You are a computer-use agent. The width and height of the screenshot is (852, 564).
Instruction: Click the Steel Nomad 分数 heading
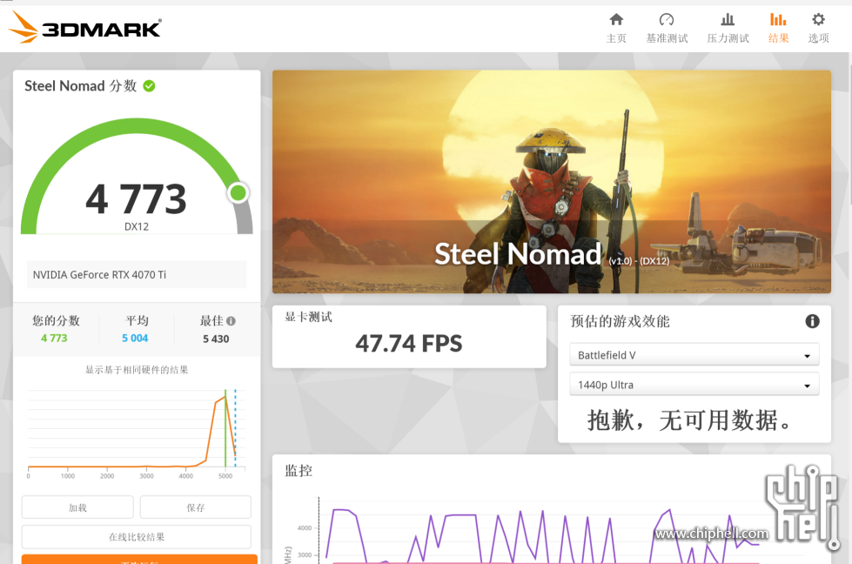tap(80, 86)
